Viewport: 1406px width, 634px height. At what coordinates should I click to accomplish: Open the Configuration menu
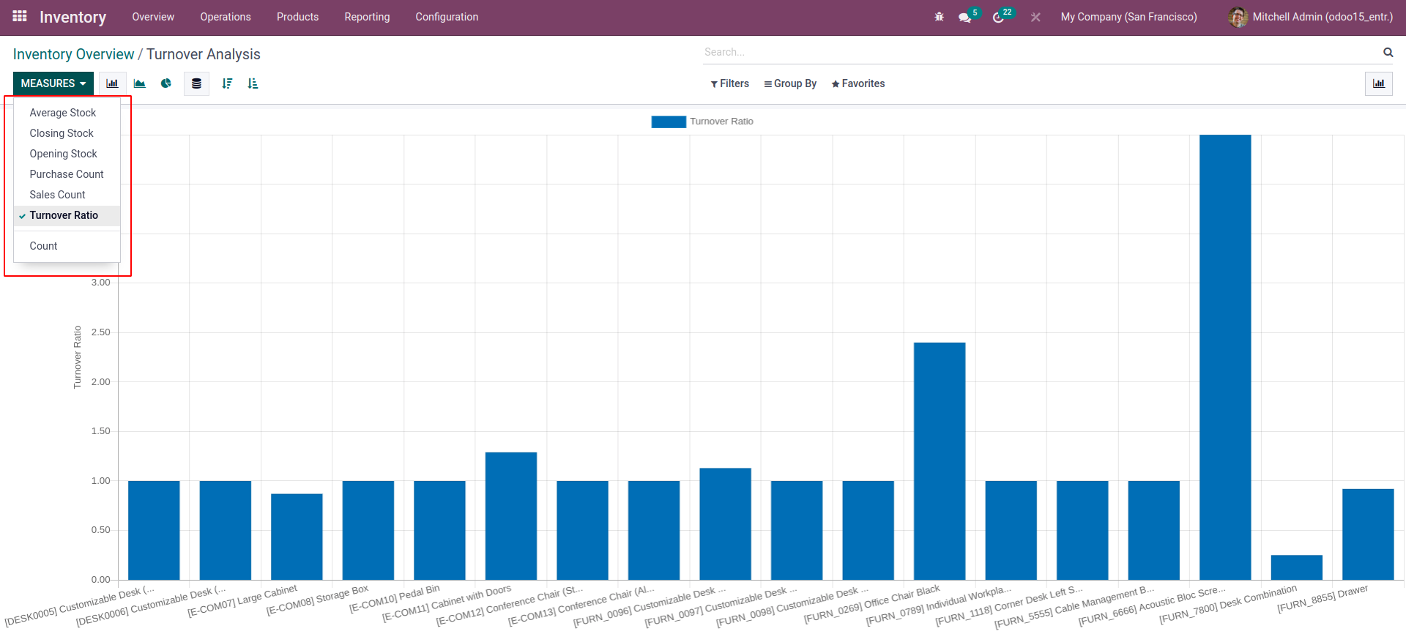click(447, 17)
